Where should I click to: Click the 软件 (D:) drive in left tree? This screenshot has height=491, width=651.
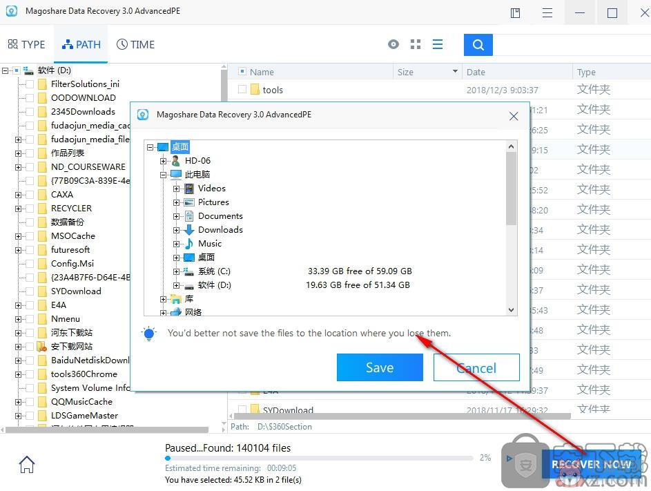coord(54,70)
